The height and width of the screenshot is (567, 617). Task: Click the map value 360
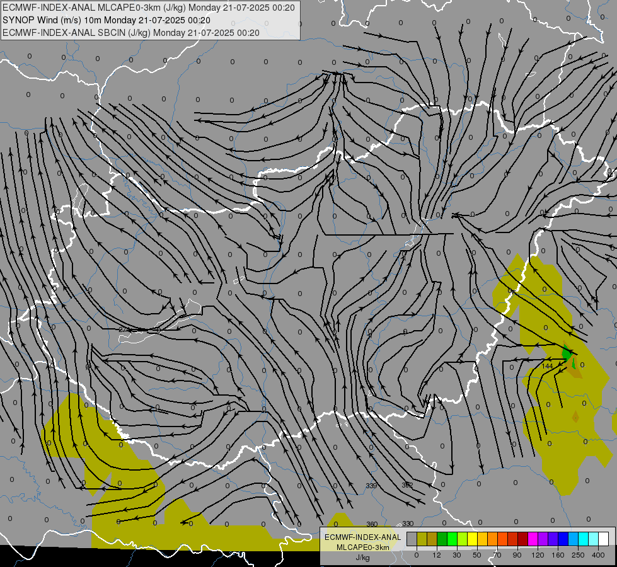[x=372, y=524]
